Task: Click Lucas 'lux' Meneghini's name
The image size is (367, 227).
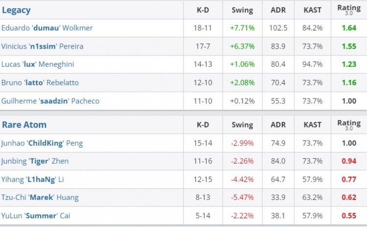Action: pos(38,64)
